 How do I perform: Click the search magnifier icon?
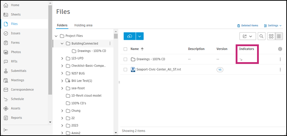tap(262, 36)
